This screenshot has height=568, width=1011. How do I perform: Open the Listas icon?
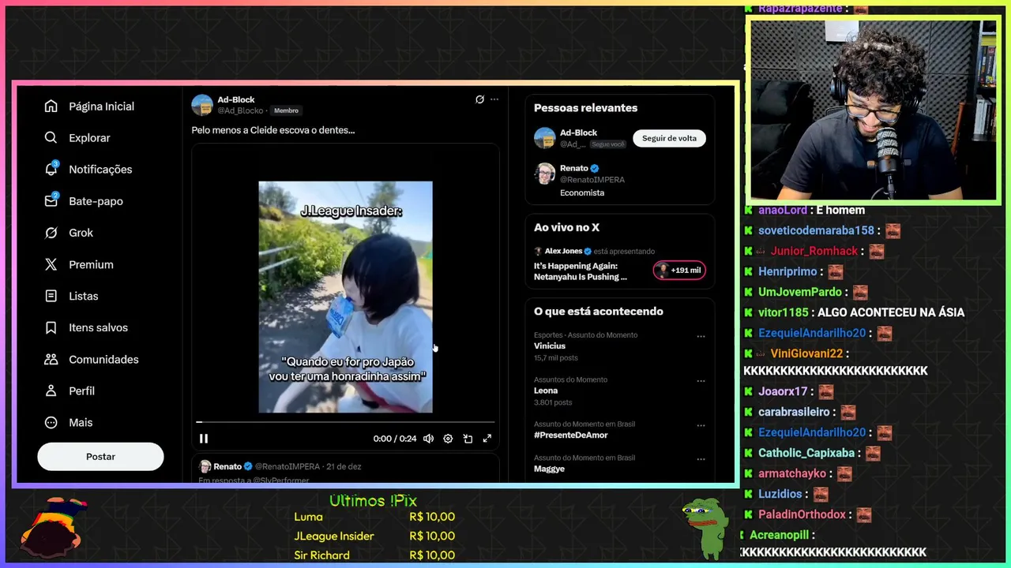(x=51, y=296)
